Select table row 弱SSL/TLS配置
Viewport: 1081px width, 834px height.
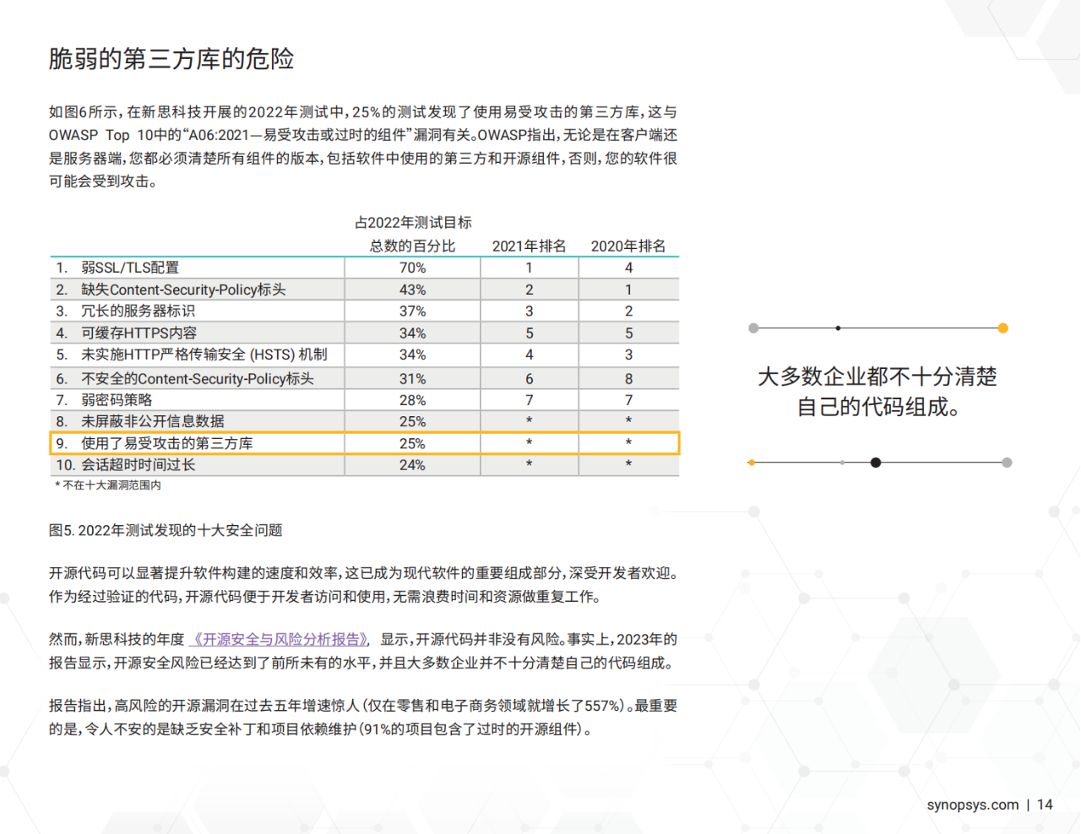pyautogui.click(x=365, y=268)
